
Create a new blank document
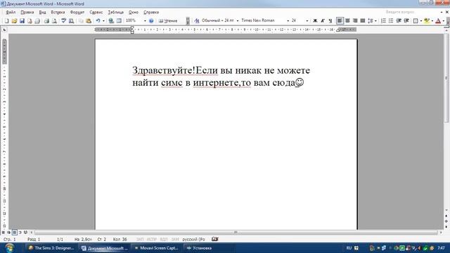click(6, 20)
